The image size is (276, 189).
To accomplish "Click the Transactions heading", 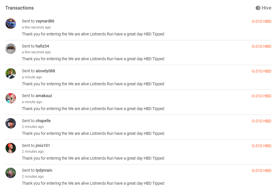I will (x=19, y=8).
